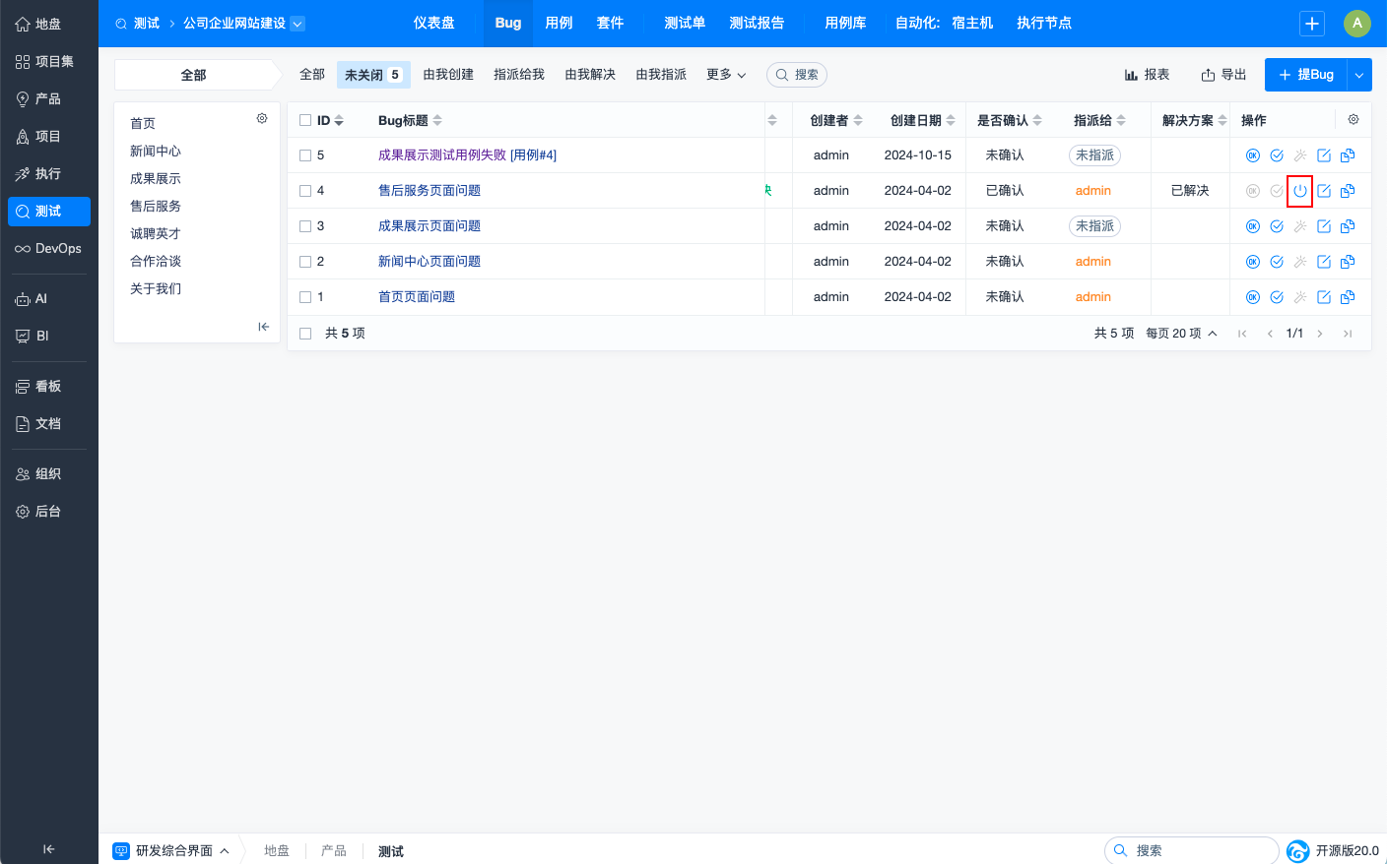Click the 提Bug button
This screenshot has width=1387, height=864.
[x=1306, y=75]
